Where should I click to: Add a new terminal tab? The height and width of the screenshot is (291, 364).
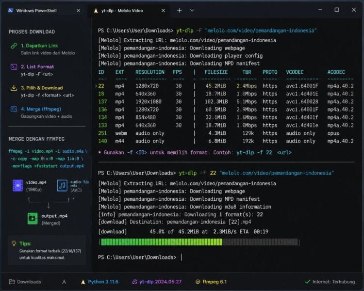(x=180, y=11)
